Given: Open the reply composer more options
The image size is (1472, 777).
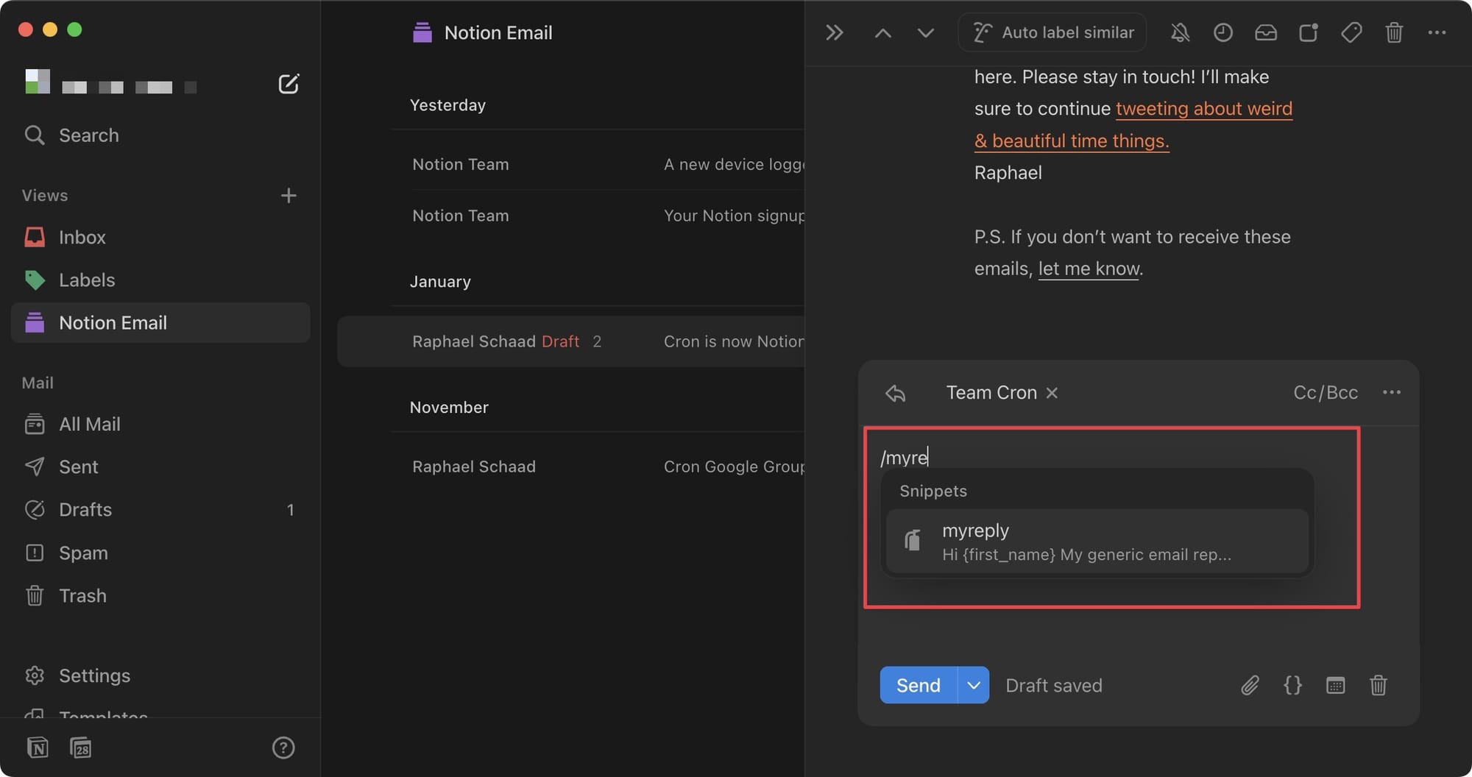Looking at the screenshot, I should pyautogui.click(x=1392, y=392).
